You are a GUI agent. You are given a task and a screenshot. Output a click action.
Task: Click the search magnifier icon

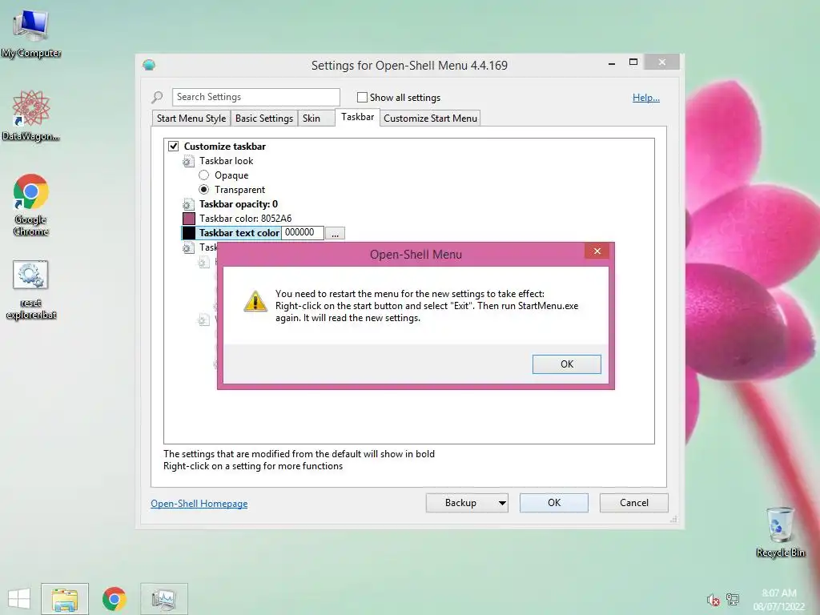coord(157,97)
